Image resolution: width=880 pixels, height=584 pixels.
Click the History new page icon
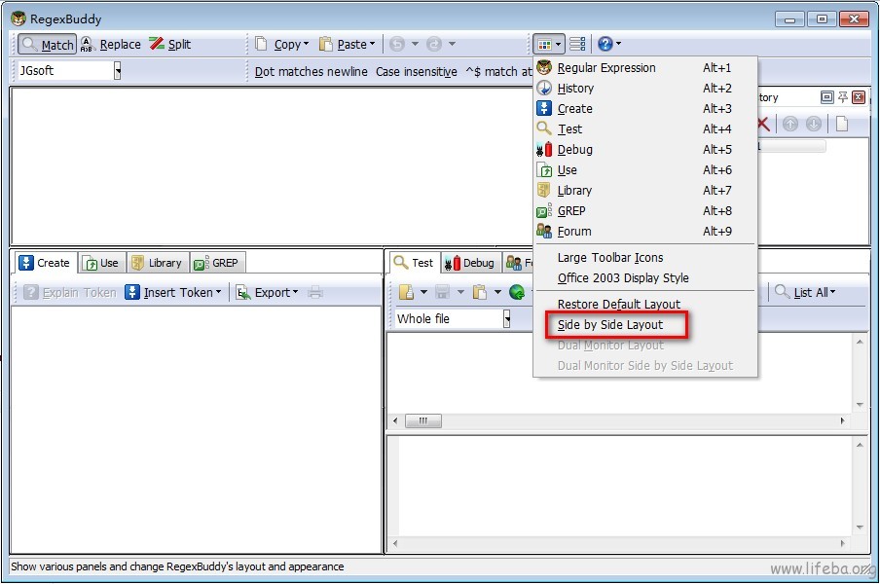[x=842, y=124]
